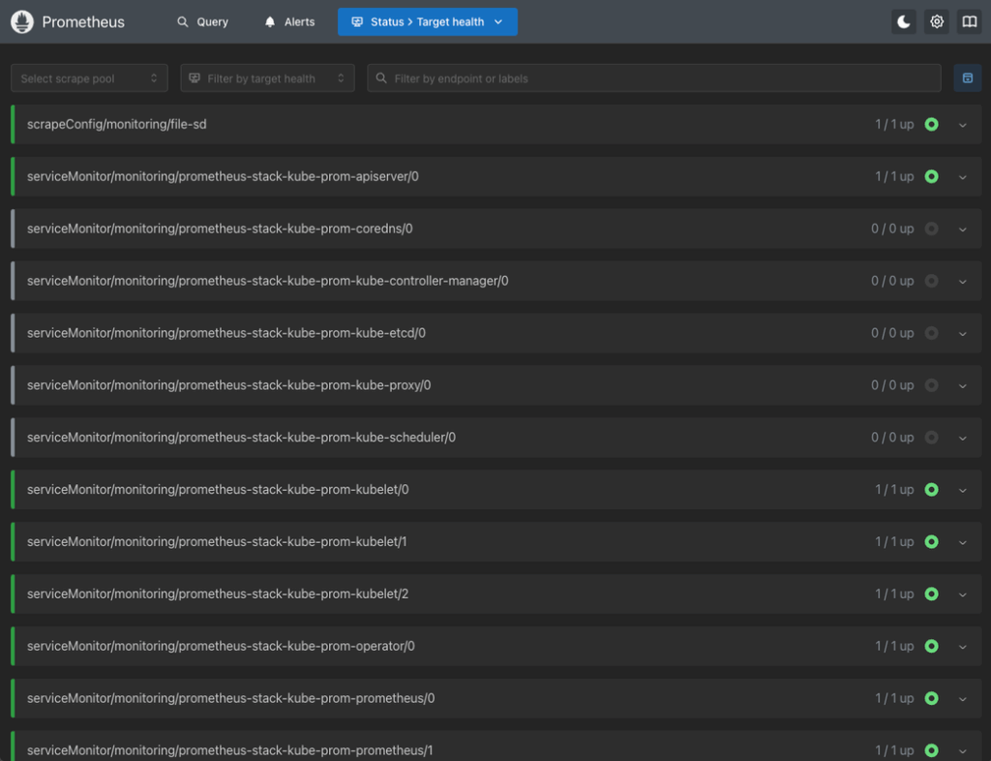Click the status indicator on kube-proxy row
This screenshot has width=991, height=761.
[x=931, y=384]
